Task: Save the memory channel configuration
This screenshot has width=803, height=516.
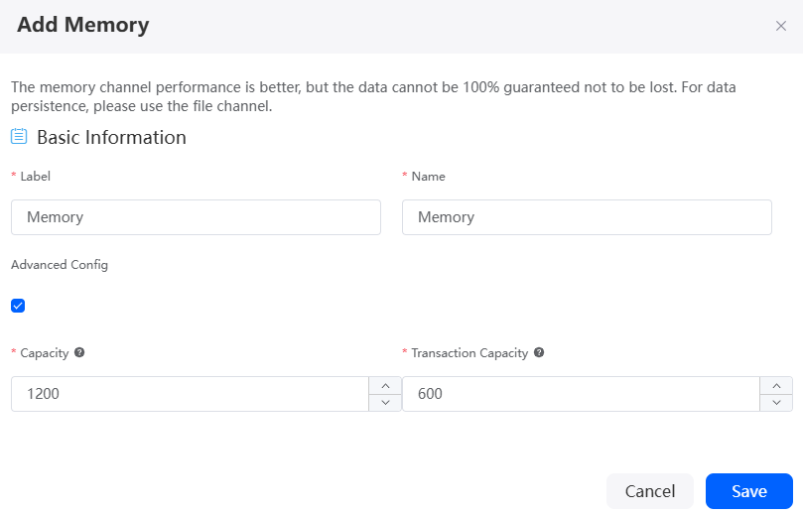Action: coord(749,491)
